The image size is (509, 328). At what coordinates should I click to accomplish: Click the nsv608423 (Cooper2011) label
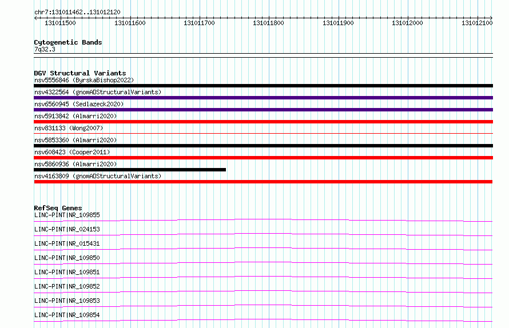pos(72,152)
